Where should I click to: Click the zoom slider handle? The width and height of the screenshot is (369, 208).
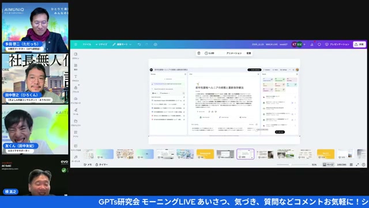coord(290,165)
